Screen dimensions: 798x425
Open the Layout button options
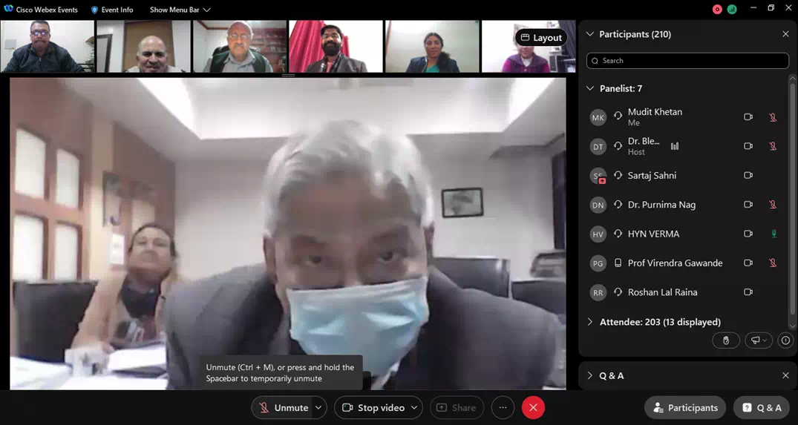point(541,38)
